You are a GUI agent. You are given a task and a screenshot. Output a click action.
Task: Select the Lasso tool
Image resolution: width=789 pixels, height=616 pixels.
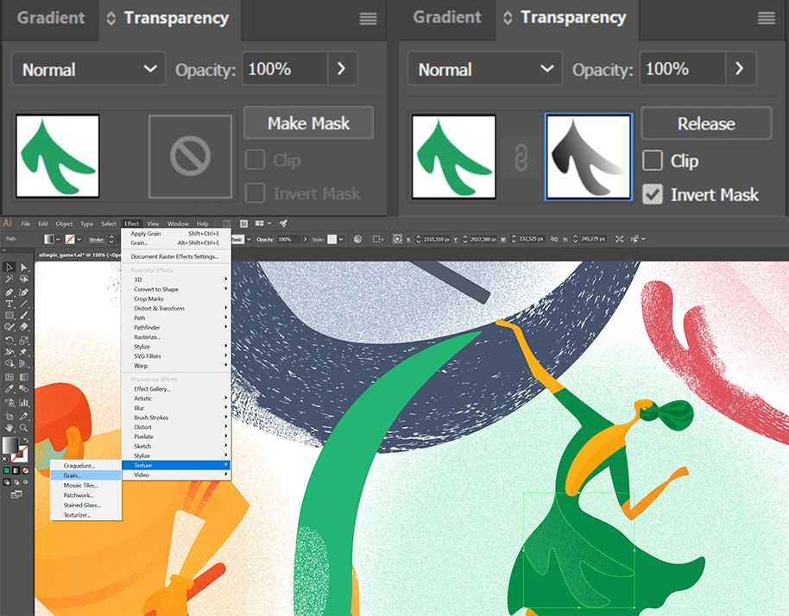click(x=23, y=279)
